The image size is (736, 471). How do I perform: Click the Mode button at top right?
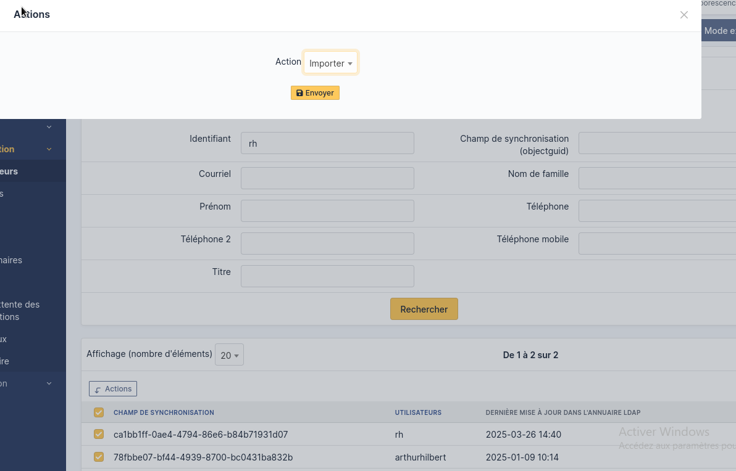click(x=719, y=31)
